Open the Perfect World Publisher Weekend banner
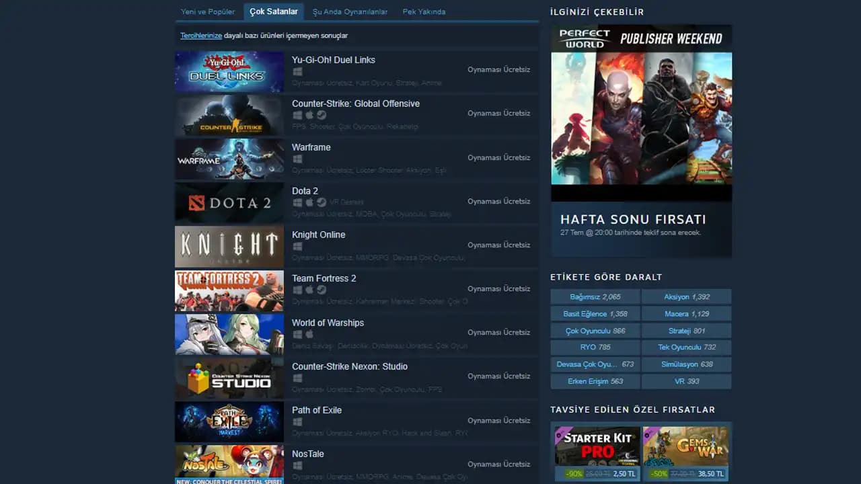 point(641,140)
